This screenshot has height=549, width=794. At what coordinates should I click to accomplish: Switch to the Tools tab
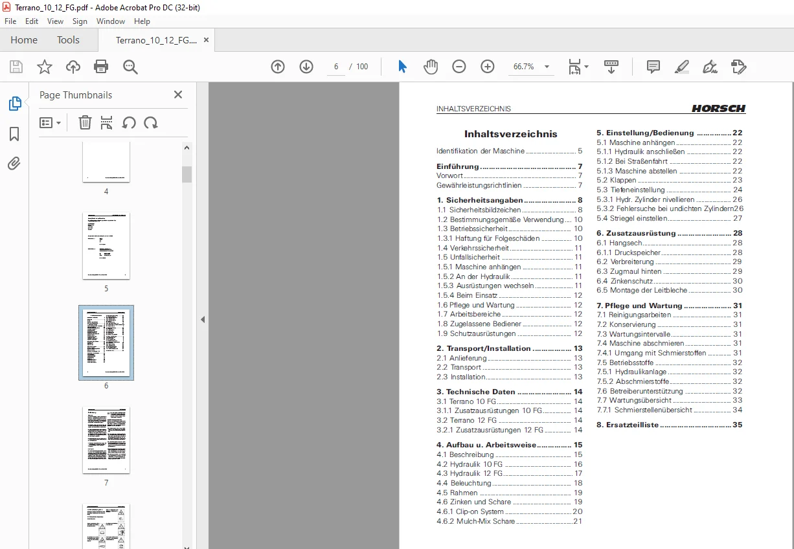68,40
